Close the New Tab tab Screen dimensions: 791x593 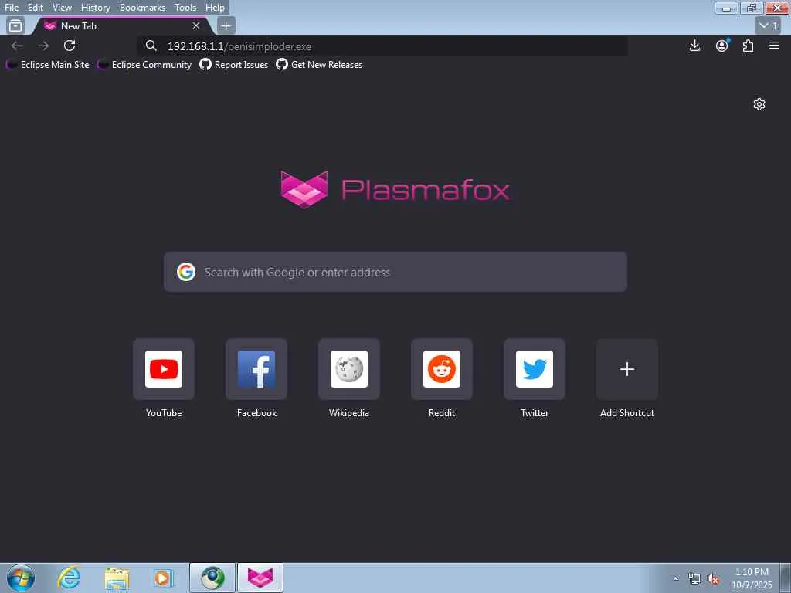click(196, 25)
